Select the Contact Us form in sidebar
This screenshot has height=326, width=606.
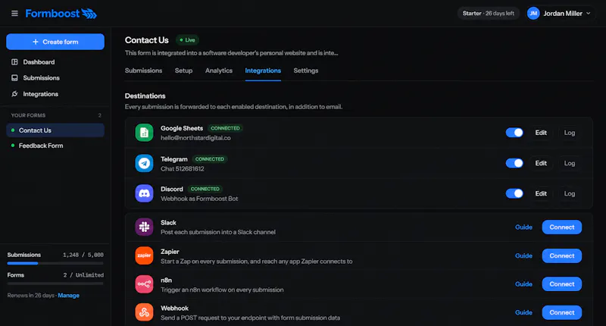pyautogui.click(x=55, y=130)
